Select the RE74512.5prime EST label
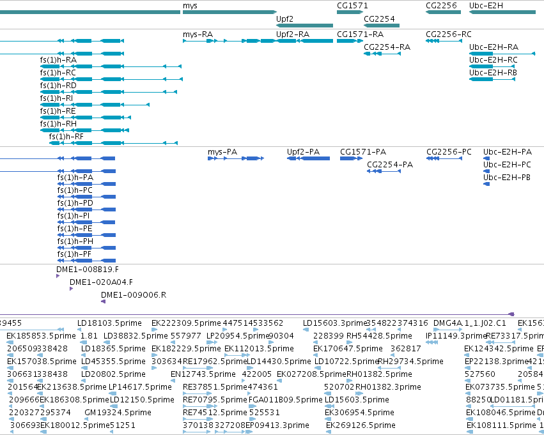 (215, 413)
